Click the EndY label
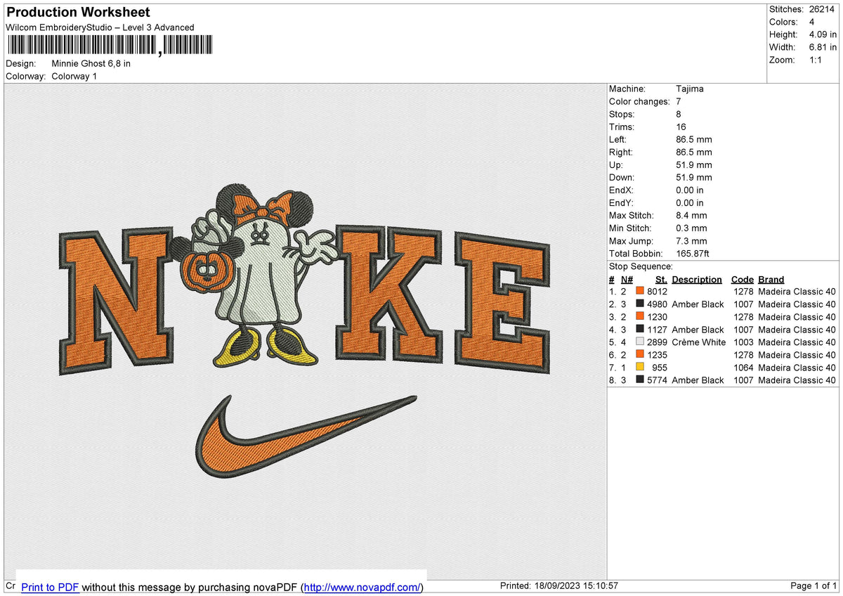The height and width of the screenshot is (596, 843). [621, 202]
